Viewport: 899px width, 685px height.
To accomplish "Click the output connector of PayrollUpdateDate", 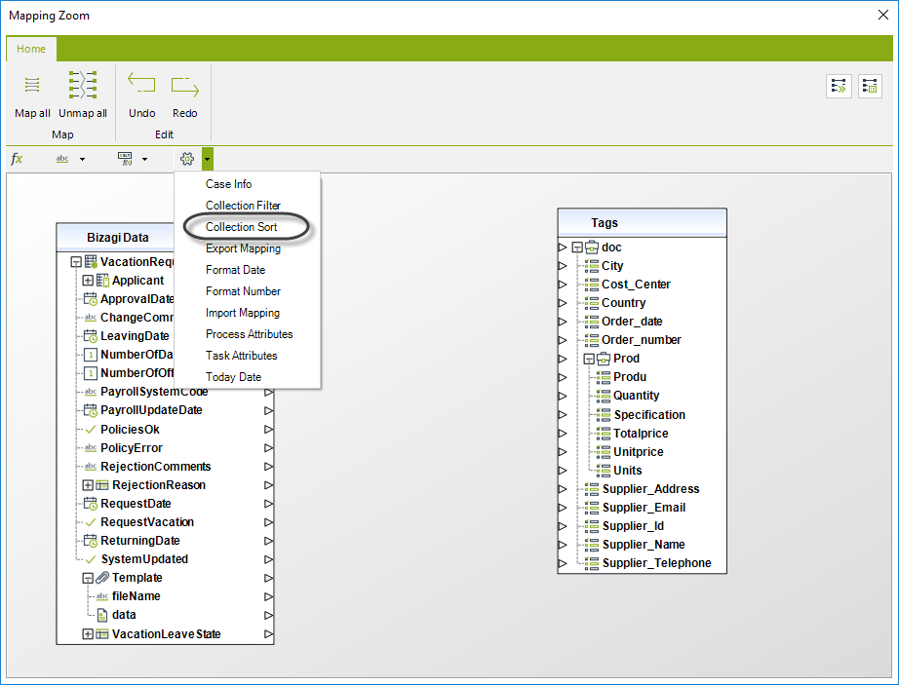I will (268, 410).
